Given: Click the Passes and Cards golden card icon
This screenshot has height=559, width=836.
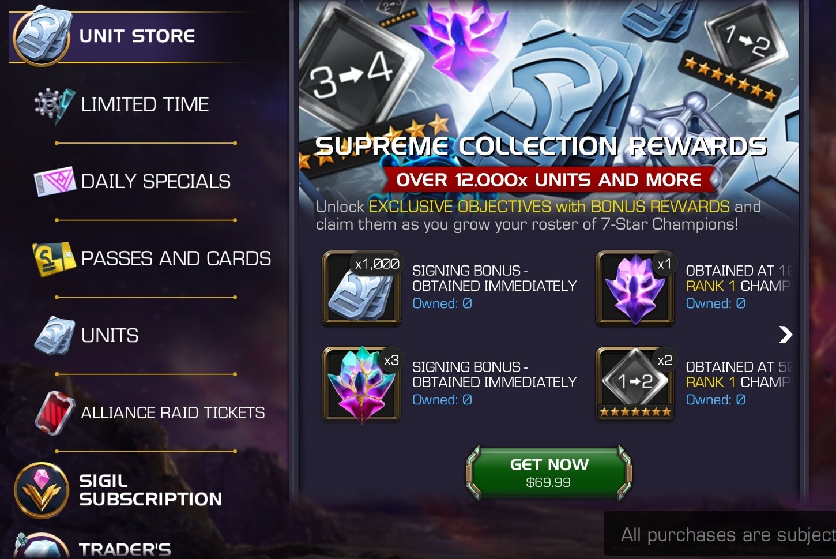Looking at the screenshot, I should [54, 258].
